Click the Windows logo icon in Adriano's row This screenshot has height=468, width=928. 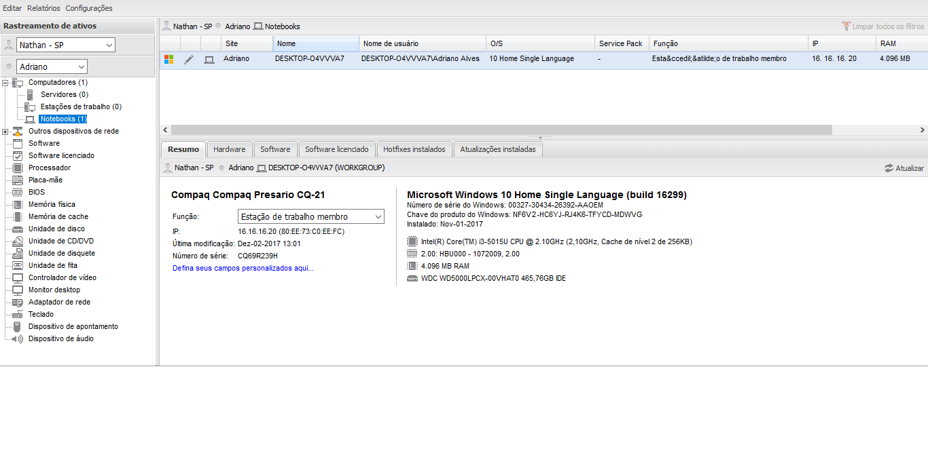click(169, 59)
